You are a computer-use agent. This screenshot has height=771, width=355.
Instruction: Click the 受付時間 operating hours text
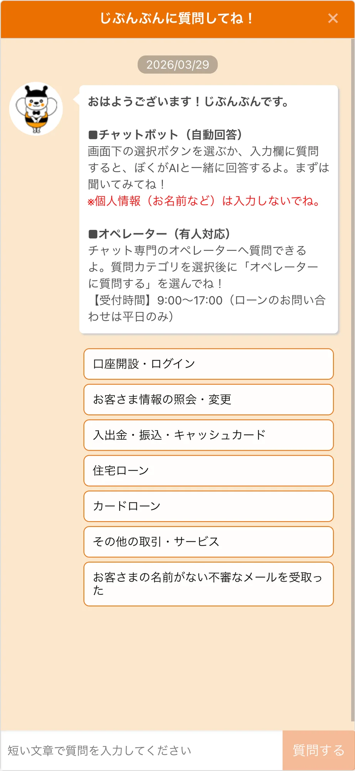point(208,301)
